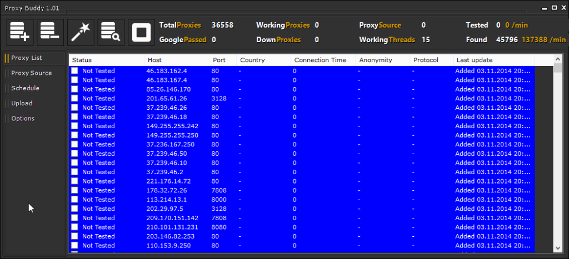Click port 8000 cell
The height and width of the screenshot is (259, 569).
pos(219,200)
